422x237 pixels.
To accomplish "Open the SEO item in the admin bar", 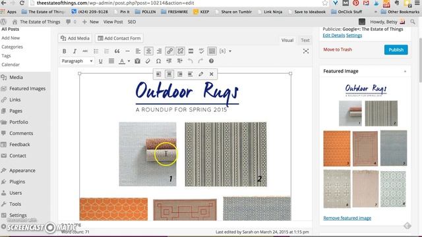I will pos(132,22).
